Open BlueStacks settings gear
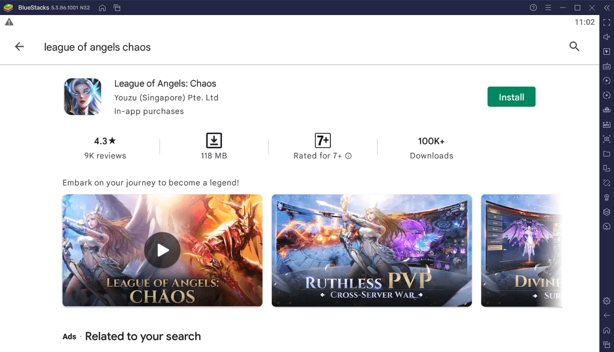The height and width of the screenshot is (352, 614). point(607,301)
